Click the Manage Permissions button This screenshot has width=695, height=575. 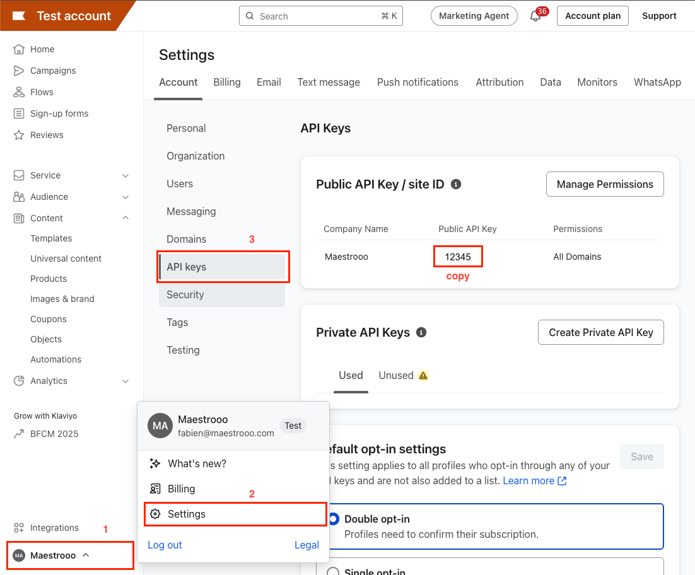pos(605,184)
